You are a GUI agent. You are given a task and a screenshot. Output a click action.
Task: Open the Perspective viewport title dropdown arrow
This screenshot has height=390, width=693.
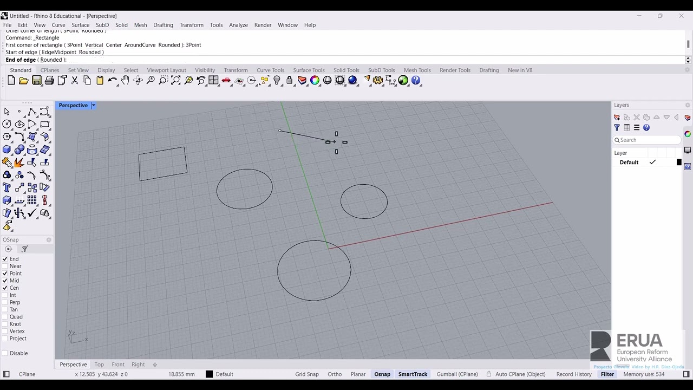click(93, 105)
